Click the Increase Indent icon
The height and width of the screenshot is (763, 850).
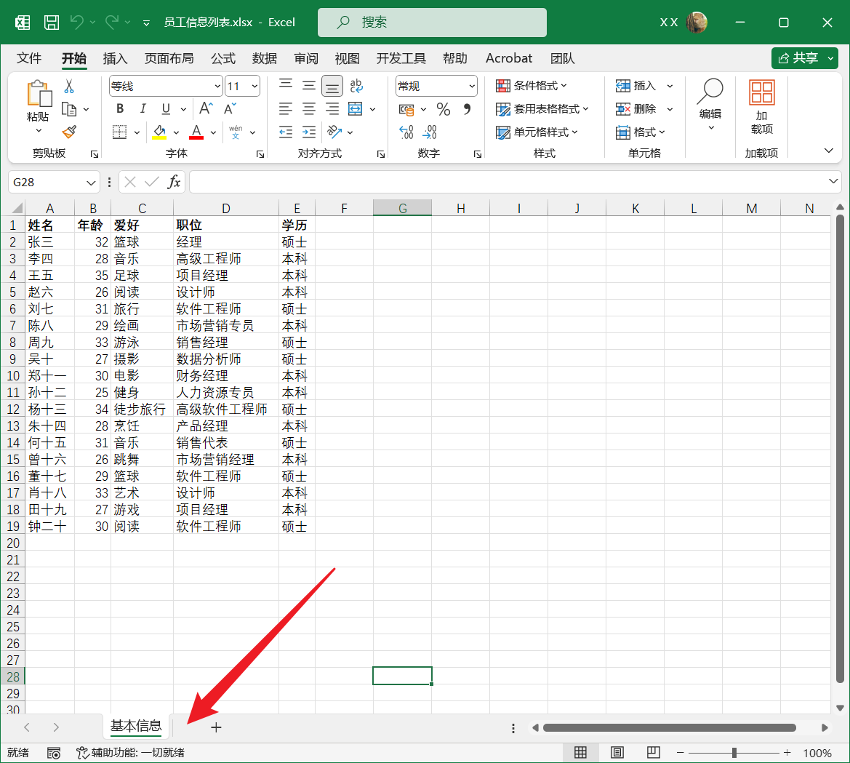[309, 132]
